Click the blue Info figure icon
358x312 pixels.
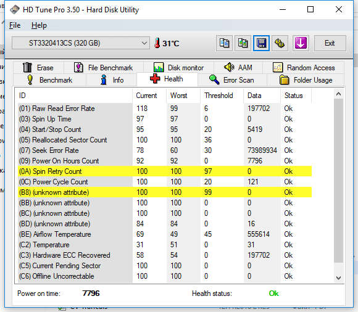(x=104, y=80)
